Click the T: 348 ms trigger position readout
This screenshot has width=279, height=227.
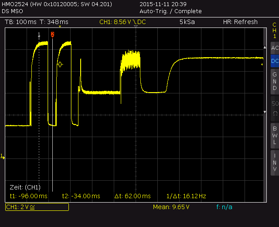[54, 22]
